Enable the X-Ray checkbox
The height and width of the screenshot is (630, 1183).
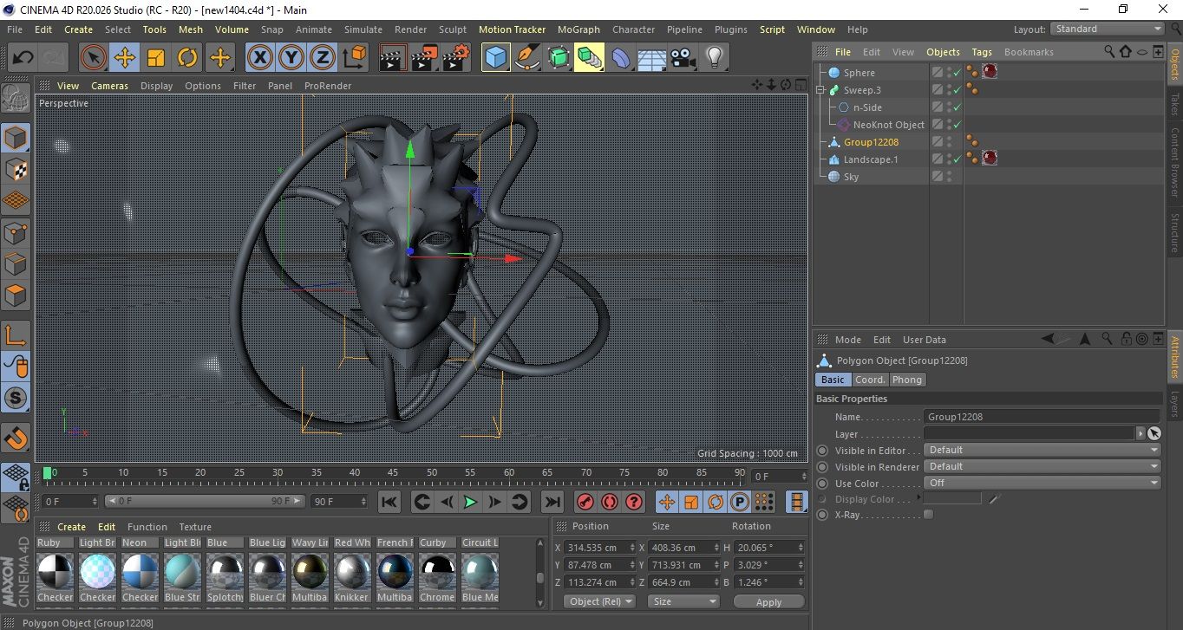tap(929, 515)
